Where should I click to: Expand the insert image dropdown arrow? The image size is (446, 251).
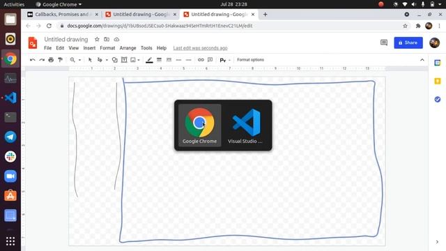139,60
